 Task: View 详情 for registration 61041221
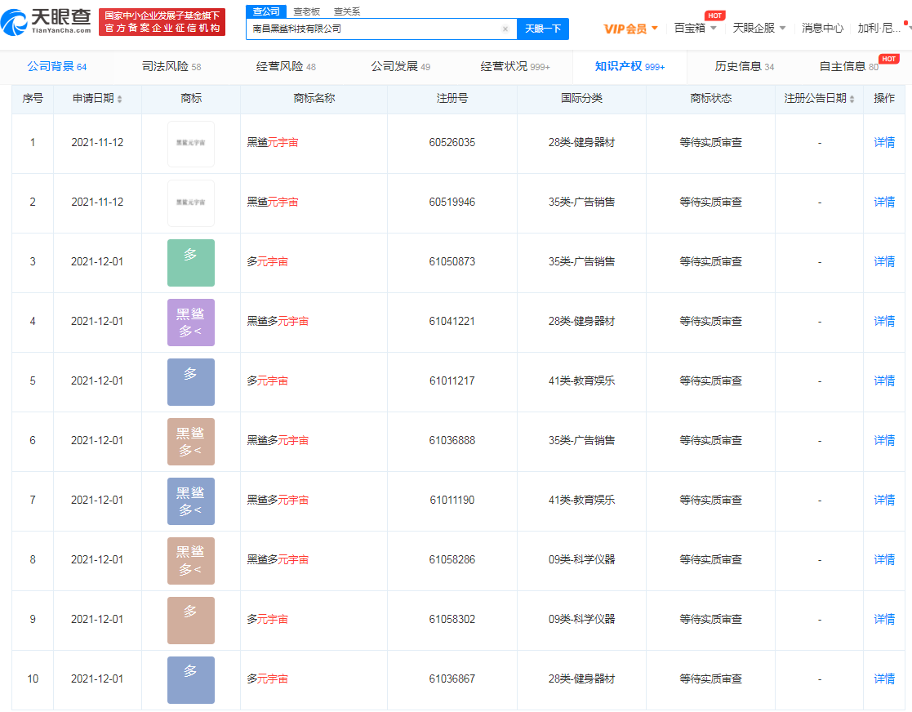884,321
